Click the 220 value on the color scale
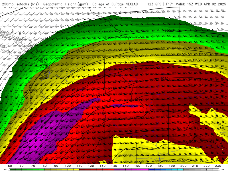 coord(207,166)
